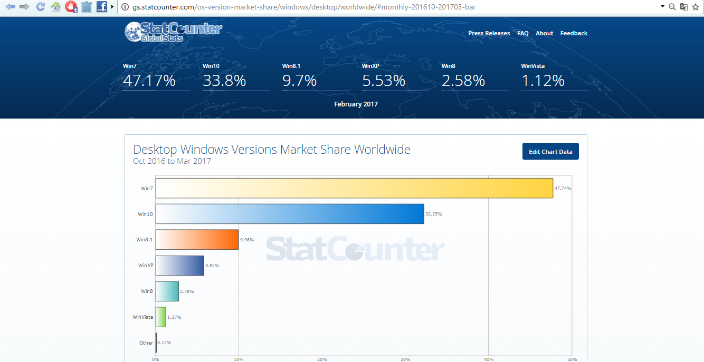Click the dark blue WinXP chart bar
Image resolution: width=704 pixels, height=362 pixels.
[x=180, y=265]
